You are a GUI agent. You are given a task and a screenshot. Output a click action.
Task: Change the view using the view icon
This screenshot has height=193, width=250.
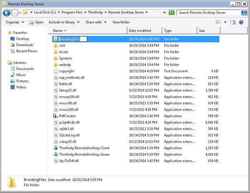click(x=218, y=22)
